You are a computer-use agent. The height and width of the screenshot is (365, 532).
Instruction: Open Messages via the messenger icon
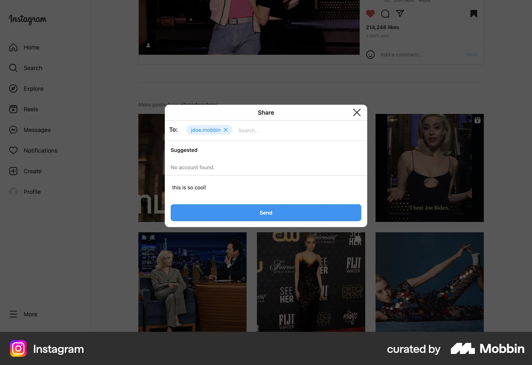click(13, 130)
